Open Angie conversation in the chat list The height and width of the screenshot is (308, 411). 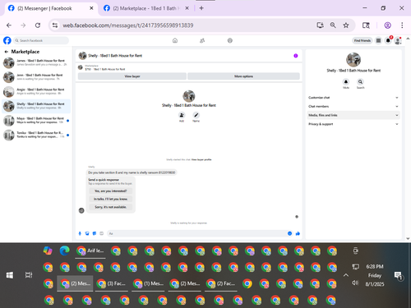[x=36, y=91]
